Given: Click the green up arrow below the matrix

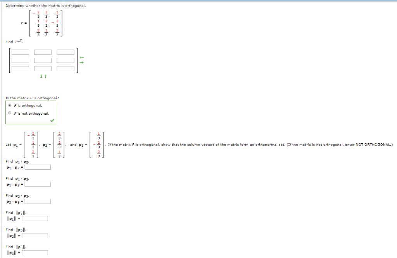Looking at the screenshot, I should (x=45, y=76).
